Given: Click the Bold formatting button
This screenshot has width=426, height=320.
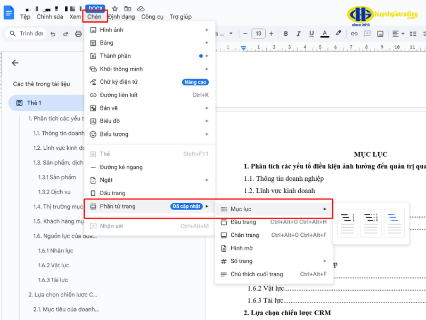Looking at the screenshot, I should (x=286, y=34).
